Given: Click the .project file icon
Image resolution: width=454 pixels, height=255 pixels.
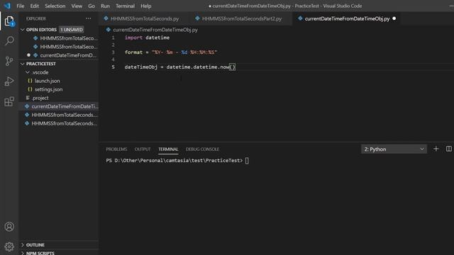Looking at the screenshot, I should [28, 98].
